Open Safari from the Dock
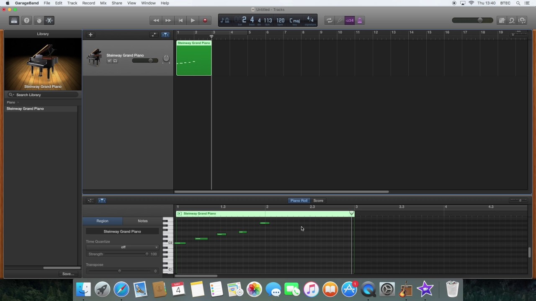The width and height of the screenshot is (536, 301). pos(121,289)
